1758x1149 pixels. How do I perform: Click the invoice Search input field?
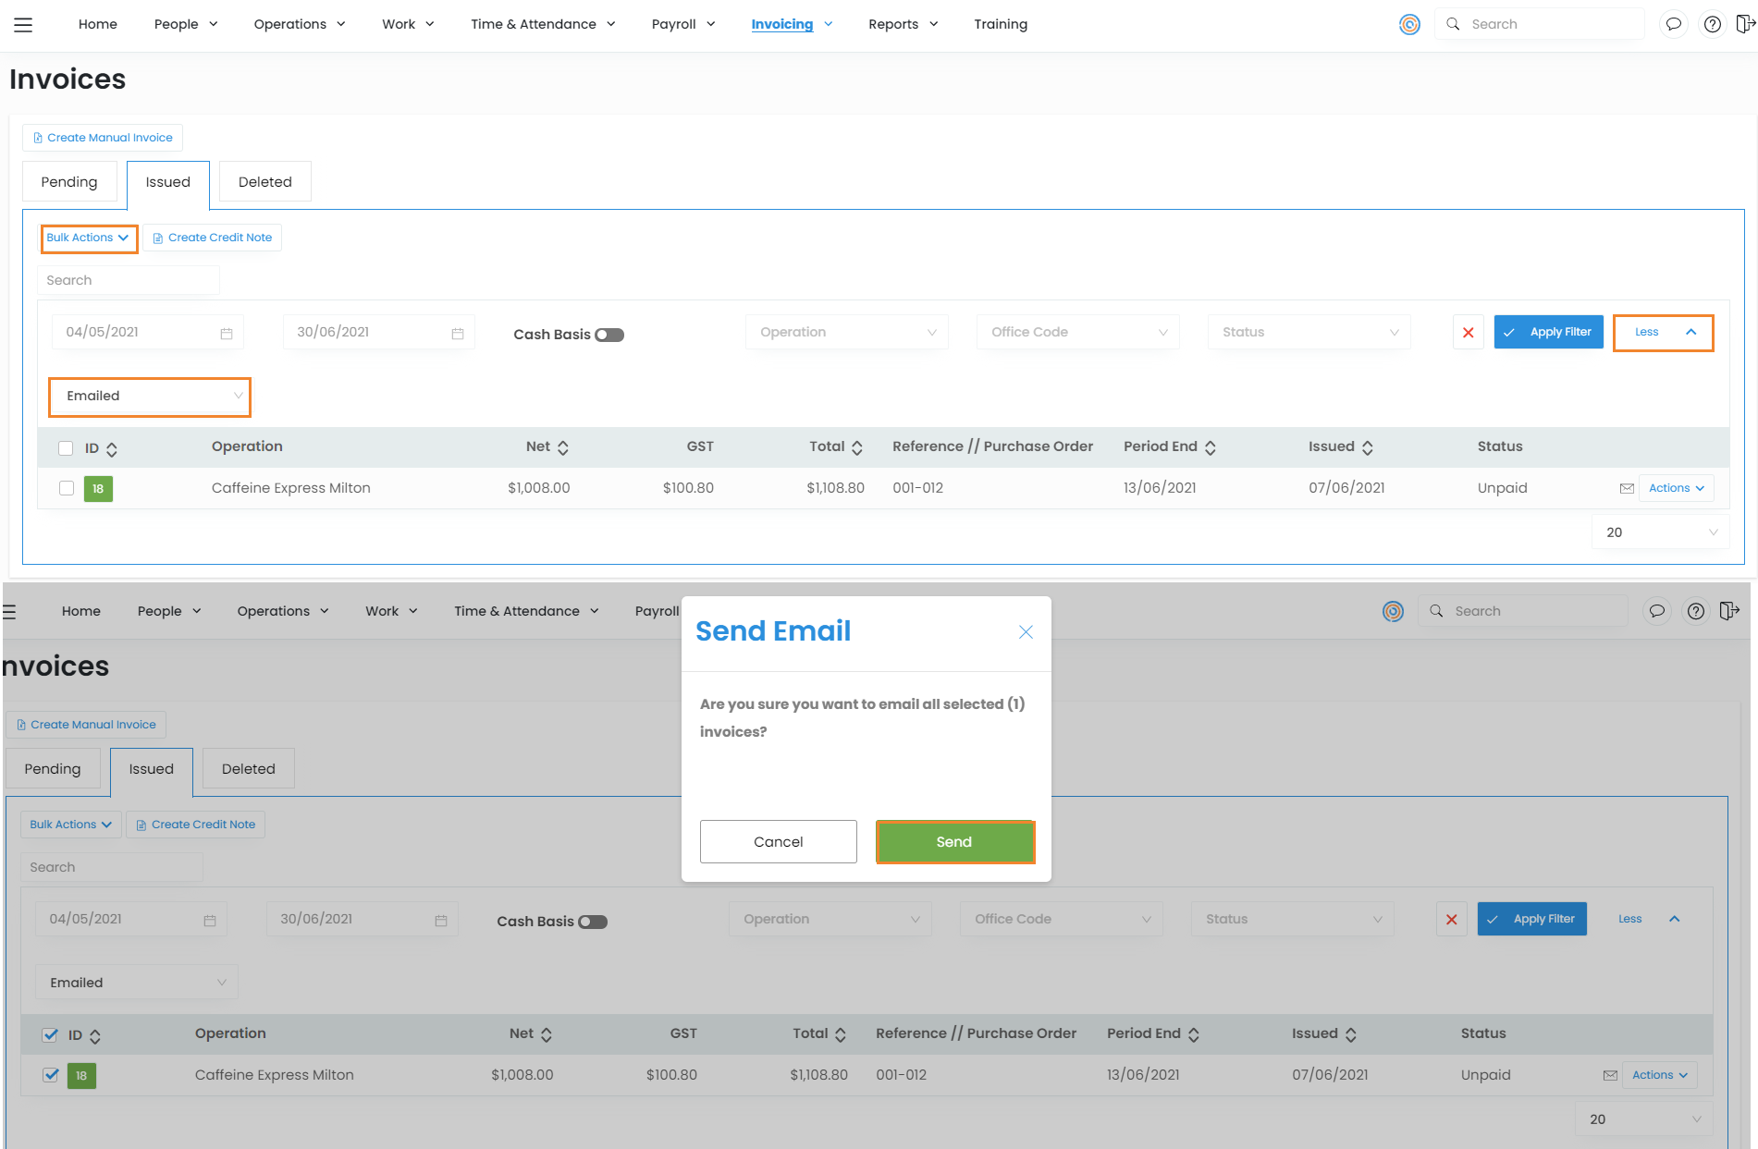[x=129, y=280]
